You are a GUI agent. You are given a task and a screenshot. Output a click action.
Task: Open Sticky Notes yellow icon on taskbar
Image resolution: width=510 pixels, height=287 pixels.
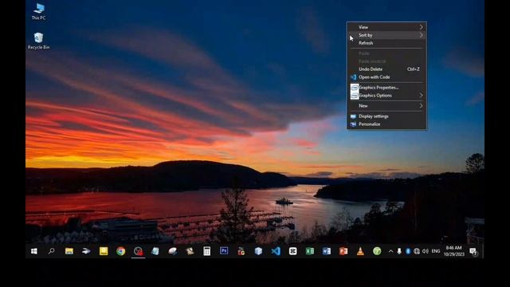pyautogui.click(x=104, y=251)
